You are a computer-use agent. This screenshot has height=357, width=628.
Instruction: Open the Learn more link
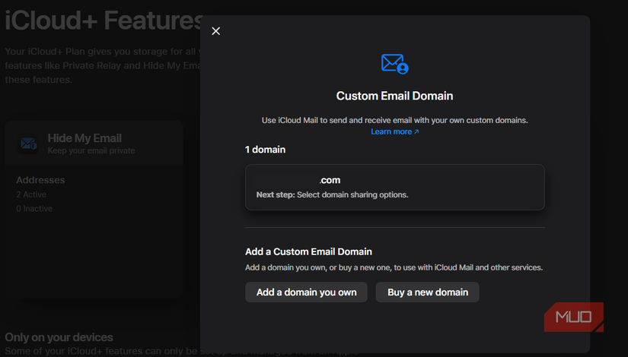click(x=394, y=131)
